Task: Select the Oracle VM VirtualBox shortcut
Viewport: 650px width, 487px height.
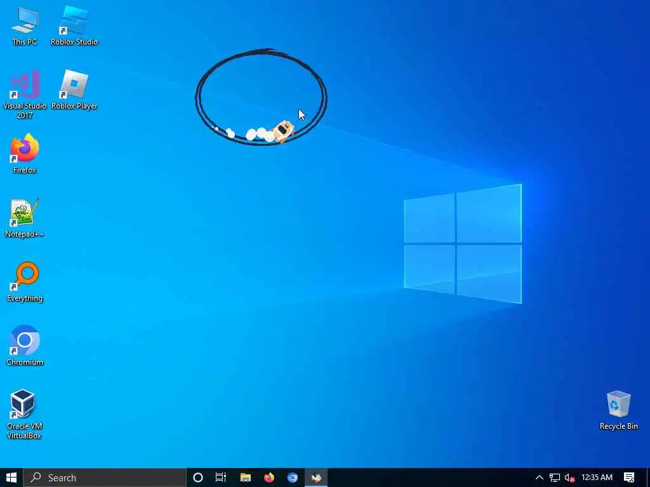Action: 24,414
